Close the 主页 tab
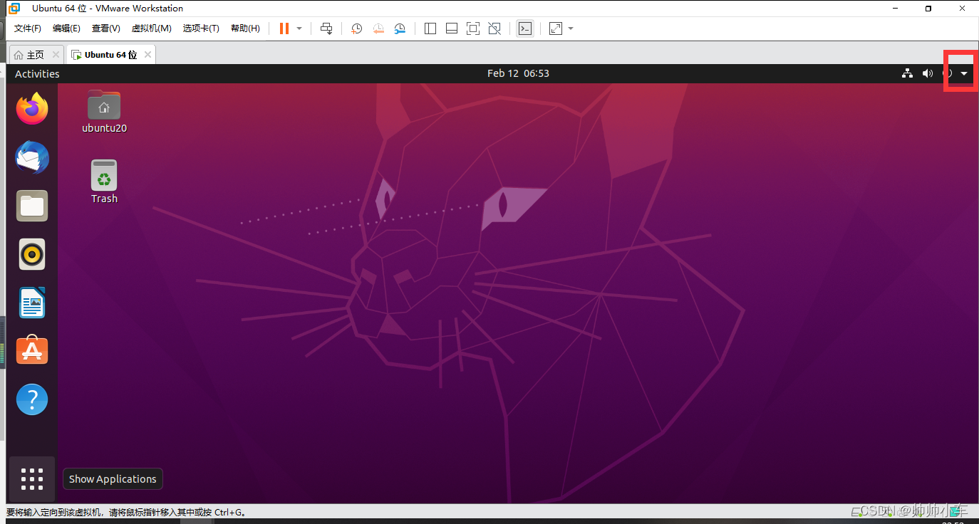 click(56, 55)
